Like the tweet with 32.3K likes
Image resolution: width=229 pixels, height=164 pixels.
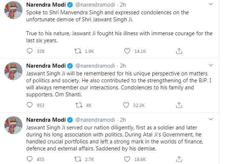pyautogui.click(x=126, y=105)
